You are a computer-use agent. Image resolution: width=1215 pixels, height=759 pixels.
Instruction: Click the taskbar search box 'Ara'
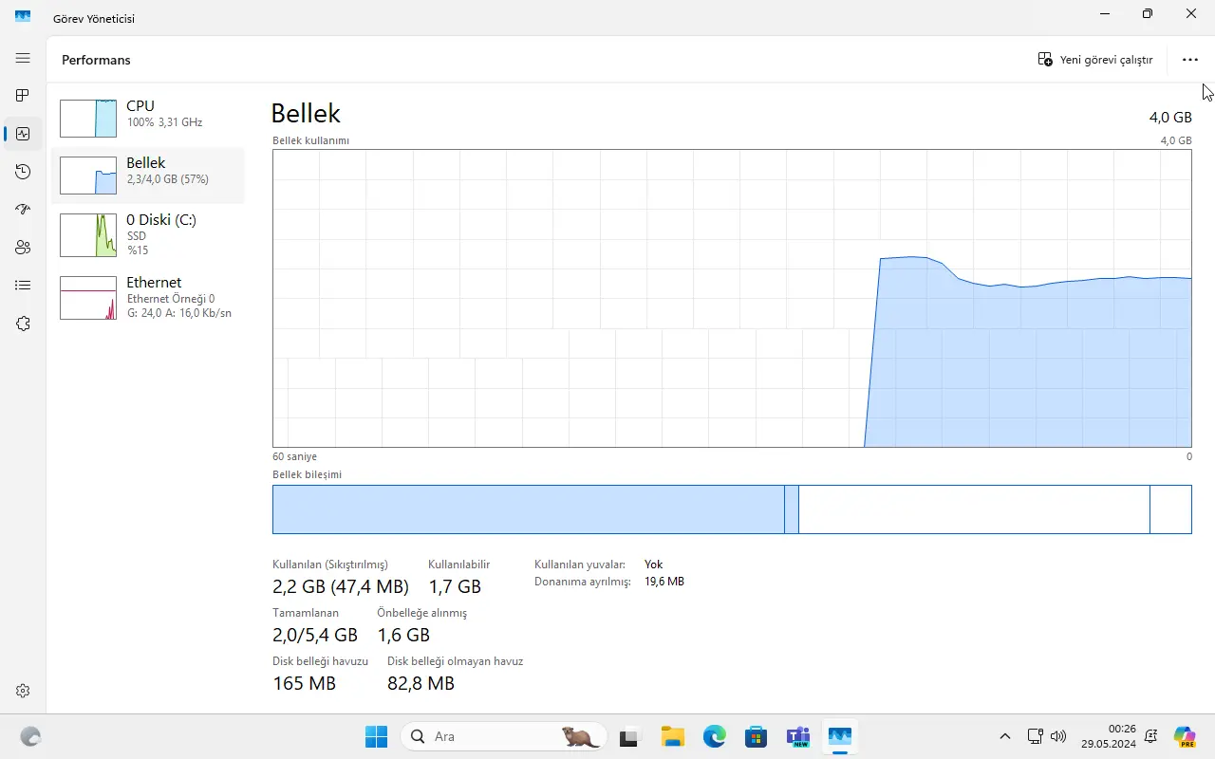click(502, 736)
